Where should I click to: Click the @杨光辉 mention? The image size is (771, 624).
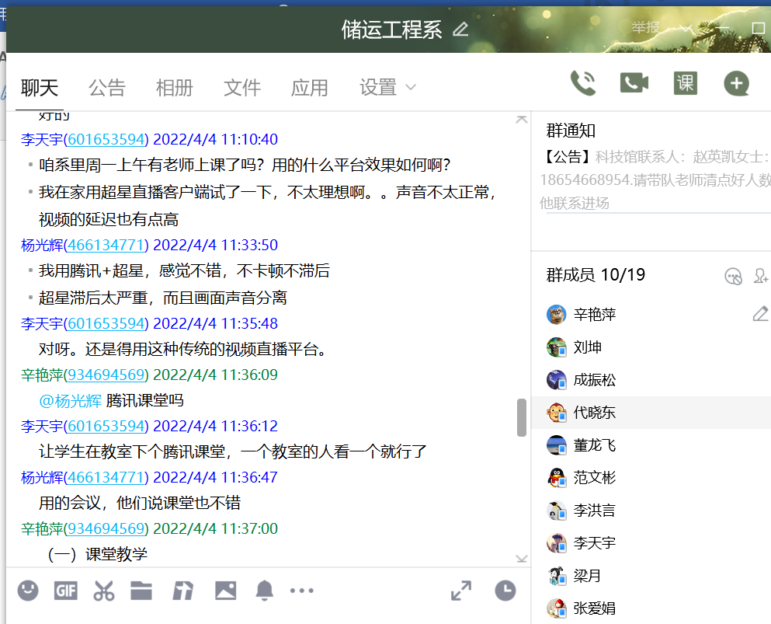[x=70, y=401]
